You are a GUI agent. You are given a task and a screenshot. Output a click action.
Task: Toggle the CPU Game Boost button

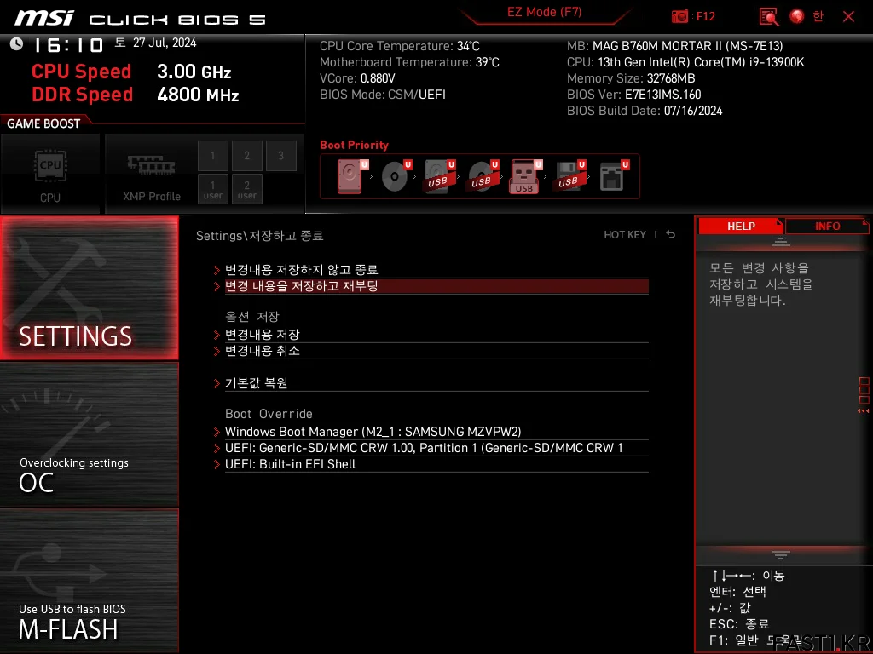pyautogui.click(x=50, y=174)
